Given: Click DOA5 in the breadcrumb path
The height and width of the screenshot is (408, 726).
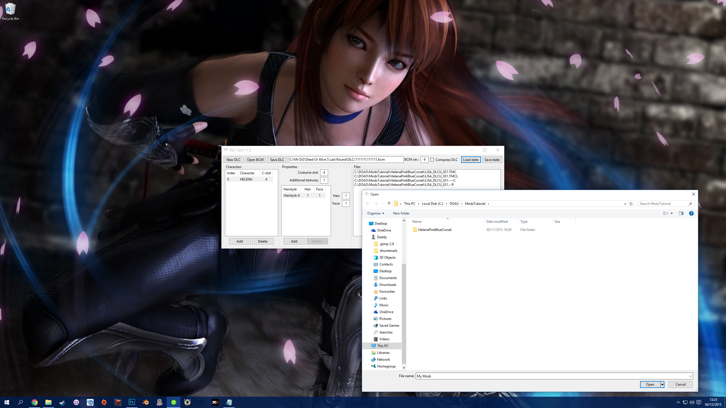Looking at the screenshot, I should [x=454, y=203].
